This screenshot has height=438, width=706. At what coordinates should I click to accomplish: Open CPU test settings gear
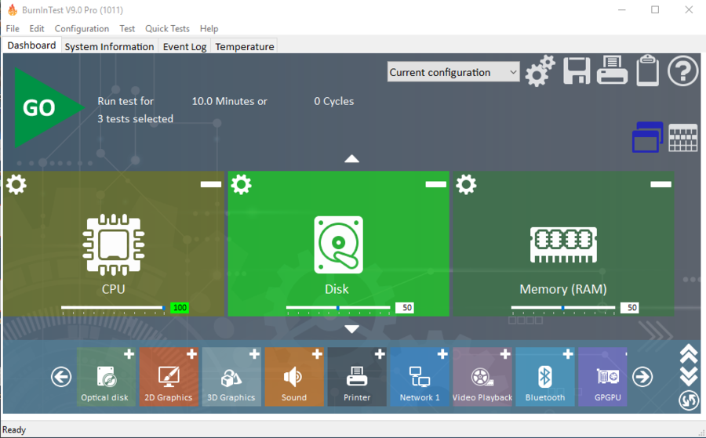[16, 185]
